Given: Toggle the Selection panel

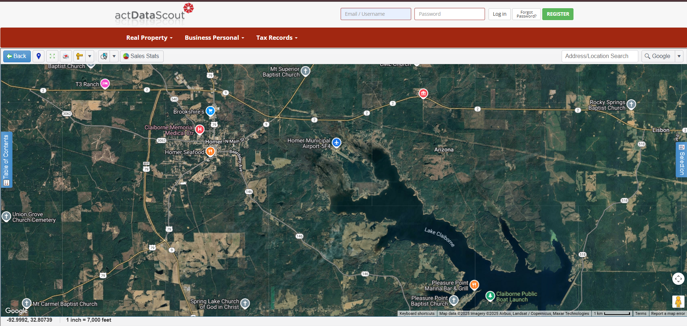Looking at the screenshot, I should [682, 160].
